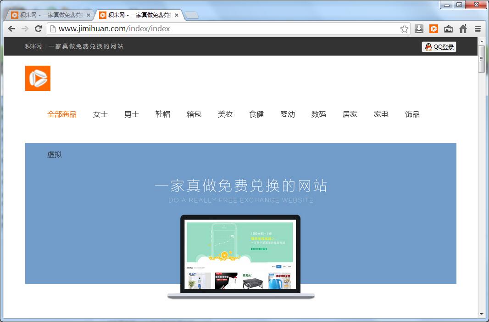Open the Chrome hamburger menu

[x=478, y=29]
